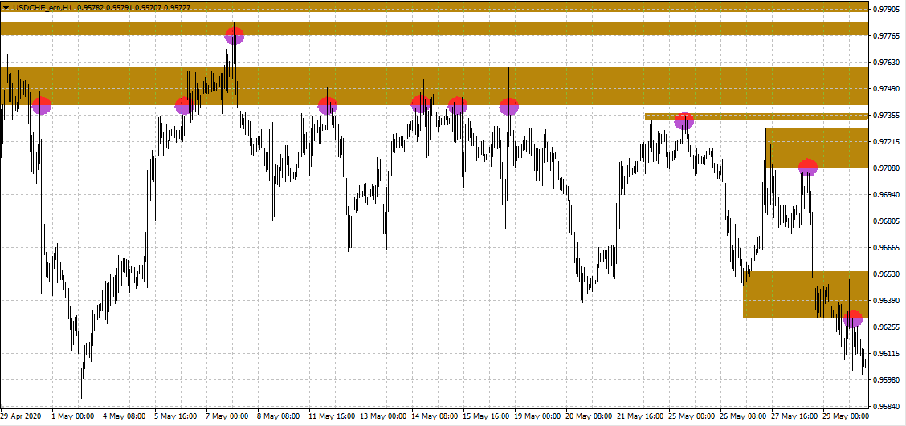Click the 0.97765 price axis label
This screenshot has width=906, height=426.
[x=887, y=36]
